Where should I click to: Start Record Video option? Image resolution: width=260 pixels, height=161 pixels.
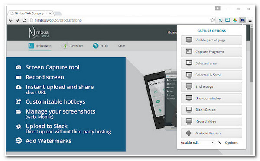tap(211, 121)
